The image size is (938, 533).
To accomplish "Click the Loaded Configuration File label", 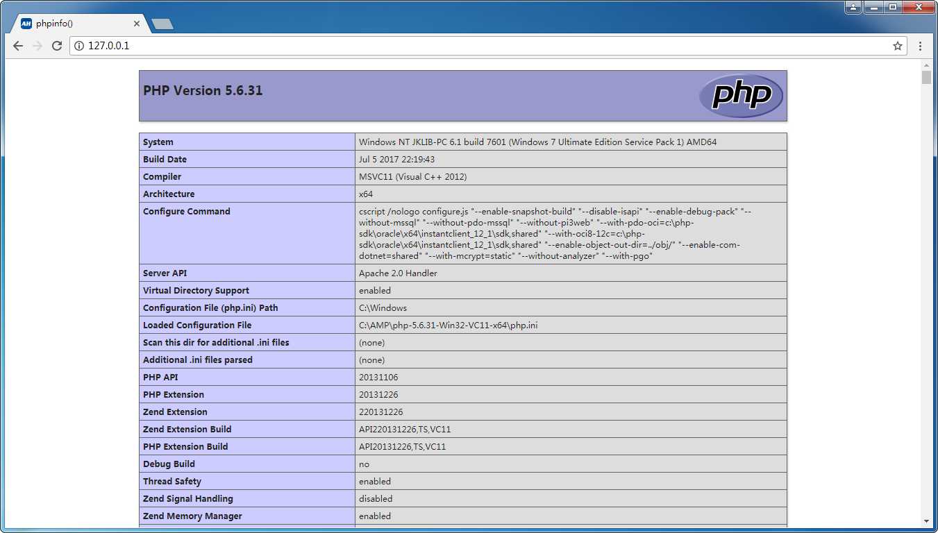I will point(197,325).
